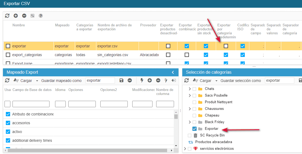Click the first lightning bolt in mapping toolbar
The image size is (302, 154).
[x=142, y=81]
